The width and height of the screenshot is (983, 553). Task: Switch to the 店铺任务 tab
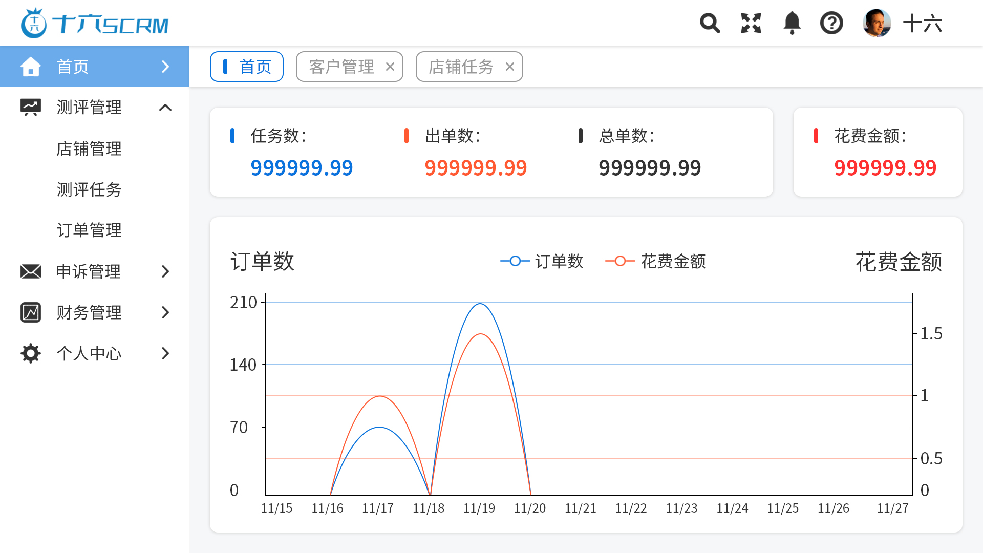tap(461, 67)
